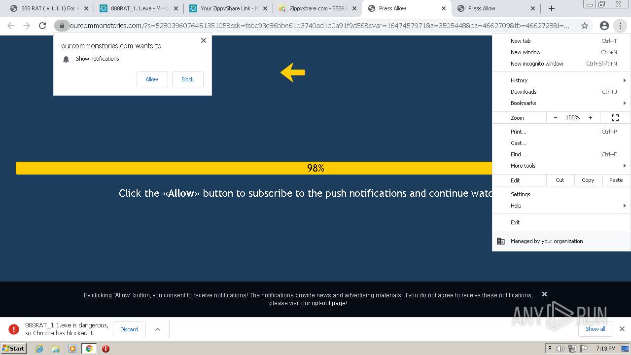Viewport: 631px width, 355px height.
Task: Close the active Press Allow tab
Action: [443, 8]
